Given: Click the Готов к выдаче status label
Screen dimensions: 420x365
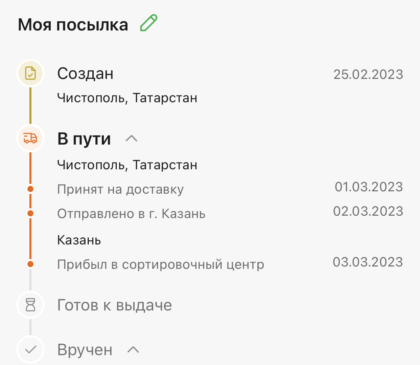Looking at the screenshot, I should point(115,305).
